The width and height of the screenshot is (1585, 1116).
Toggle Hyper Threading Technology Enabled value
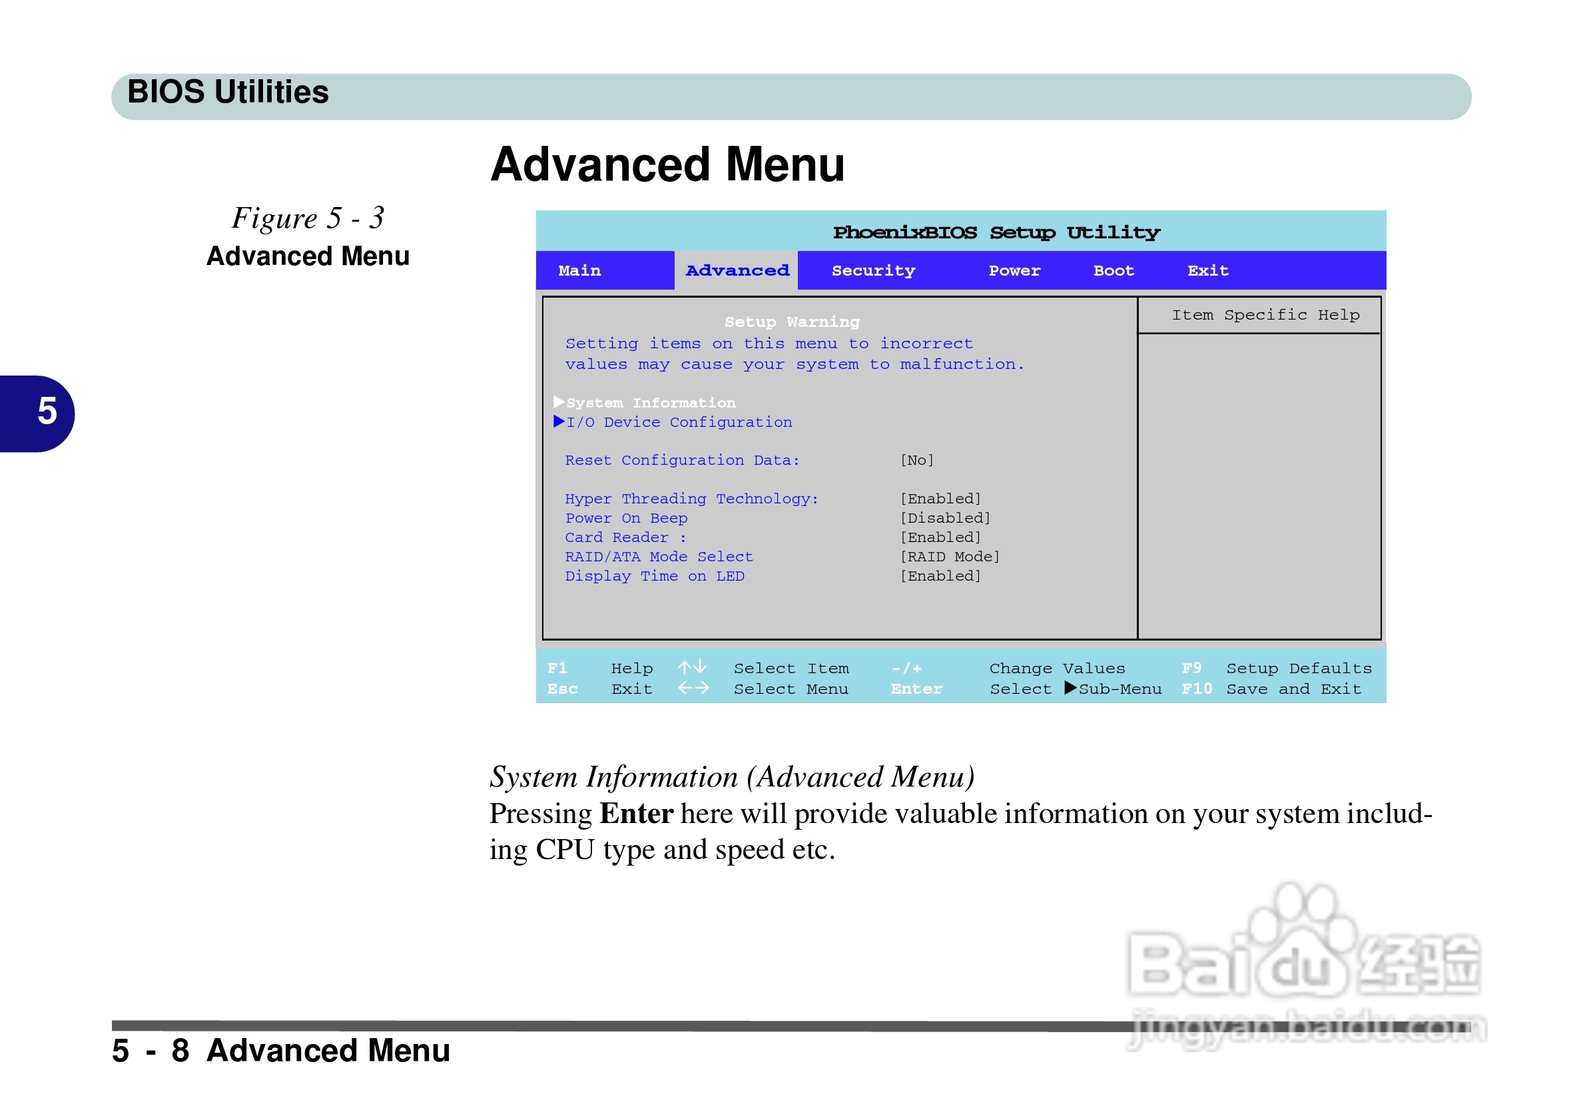[940, 498]
